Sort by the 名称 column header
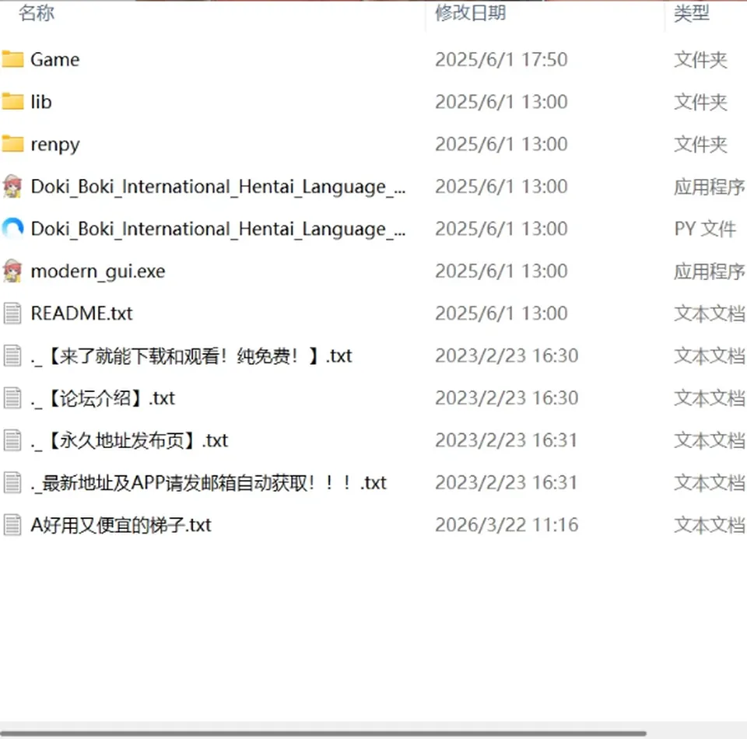This screenshot has height=739, width=747. 37,13
